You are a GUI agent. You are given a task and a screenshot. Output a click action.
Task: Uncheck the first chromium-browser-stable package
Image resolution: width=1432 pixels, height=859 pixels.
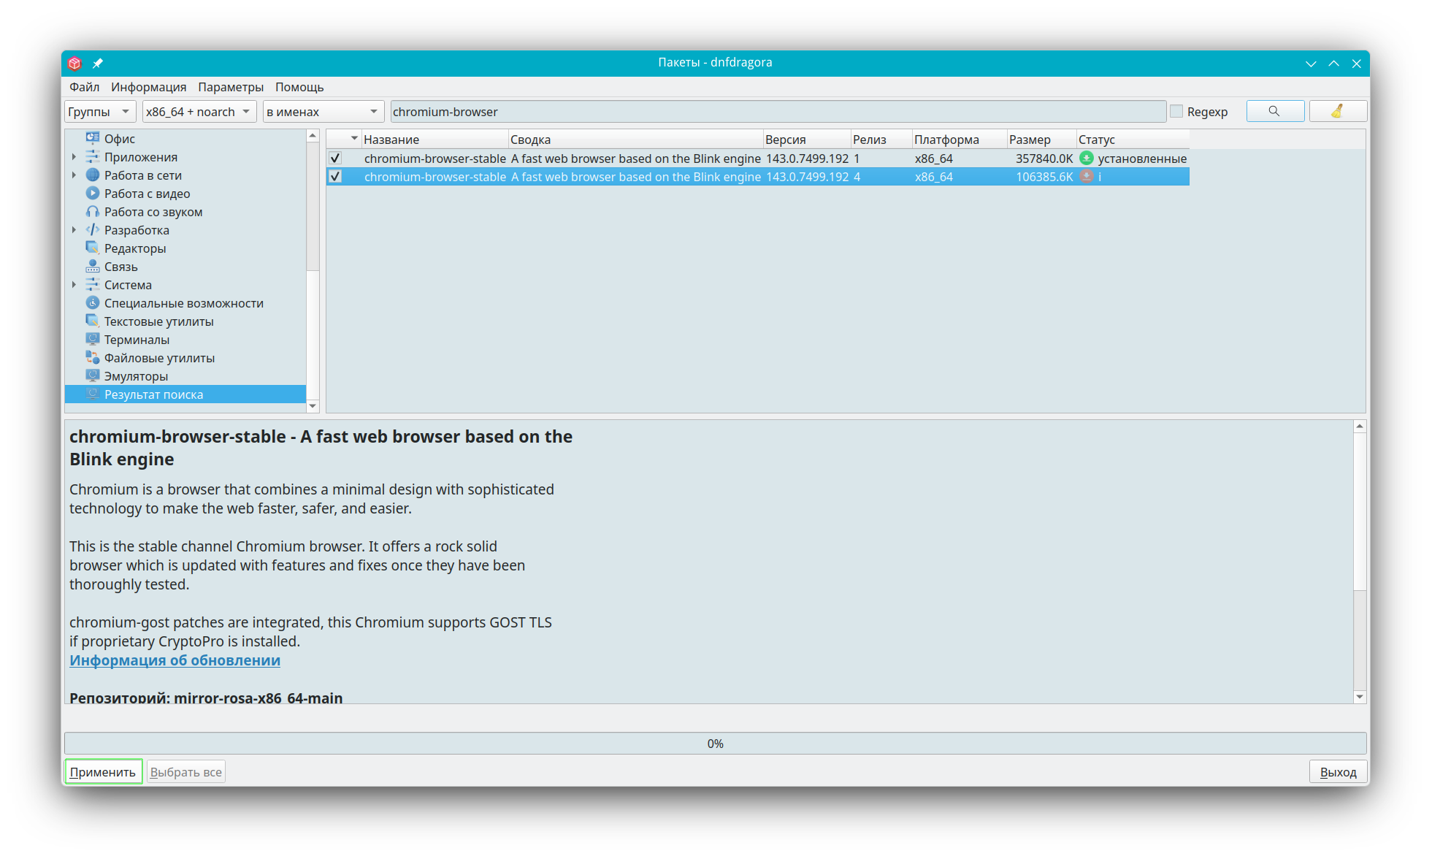click(335, 158)
